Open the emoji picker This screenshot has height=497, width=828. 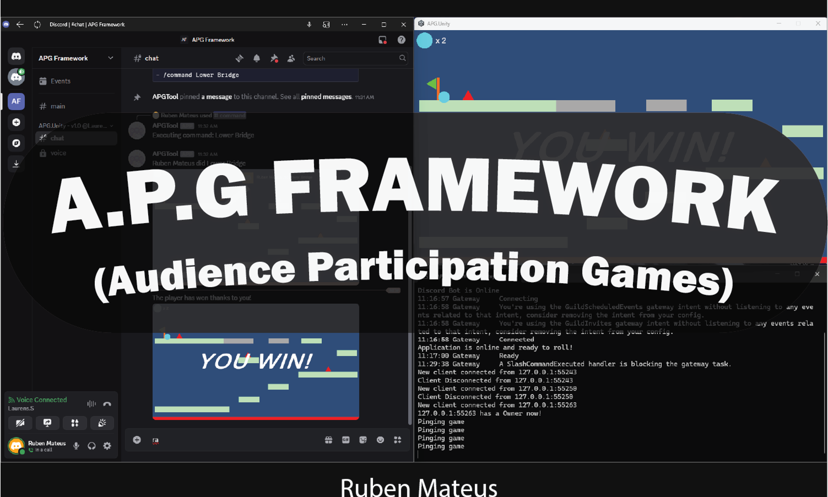380,440
